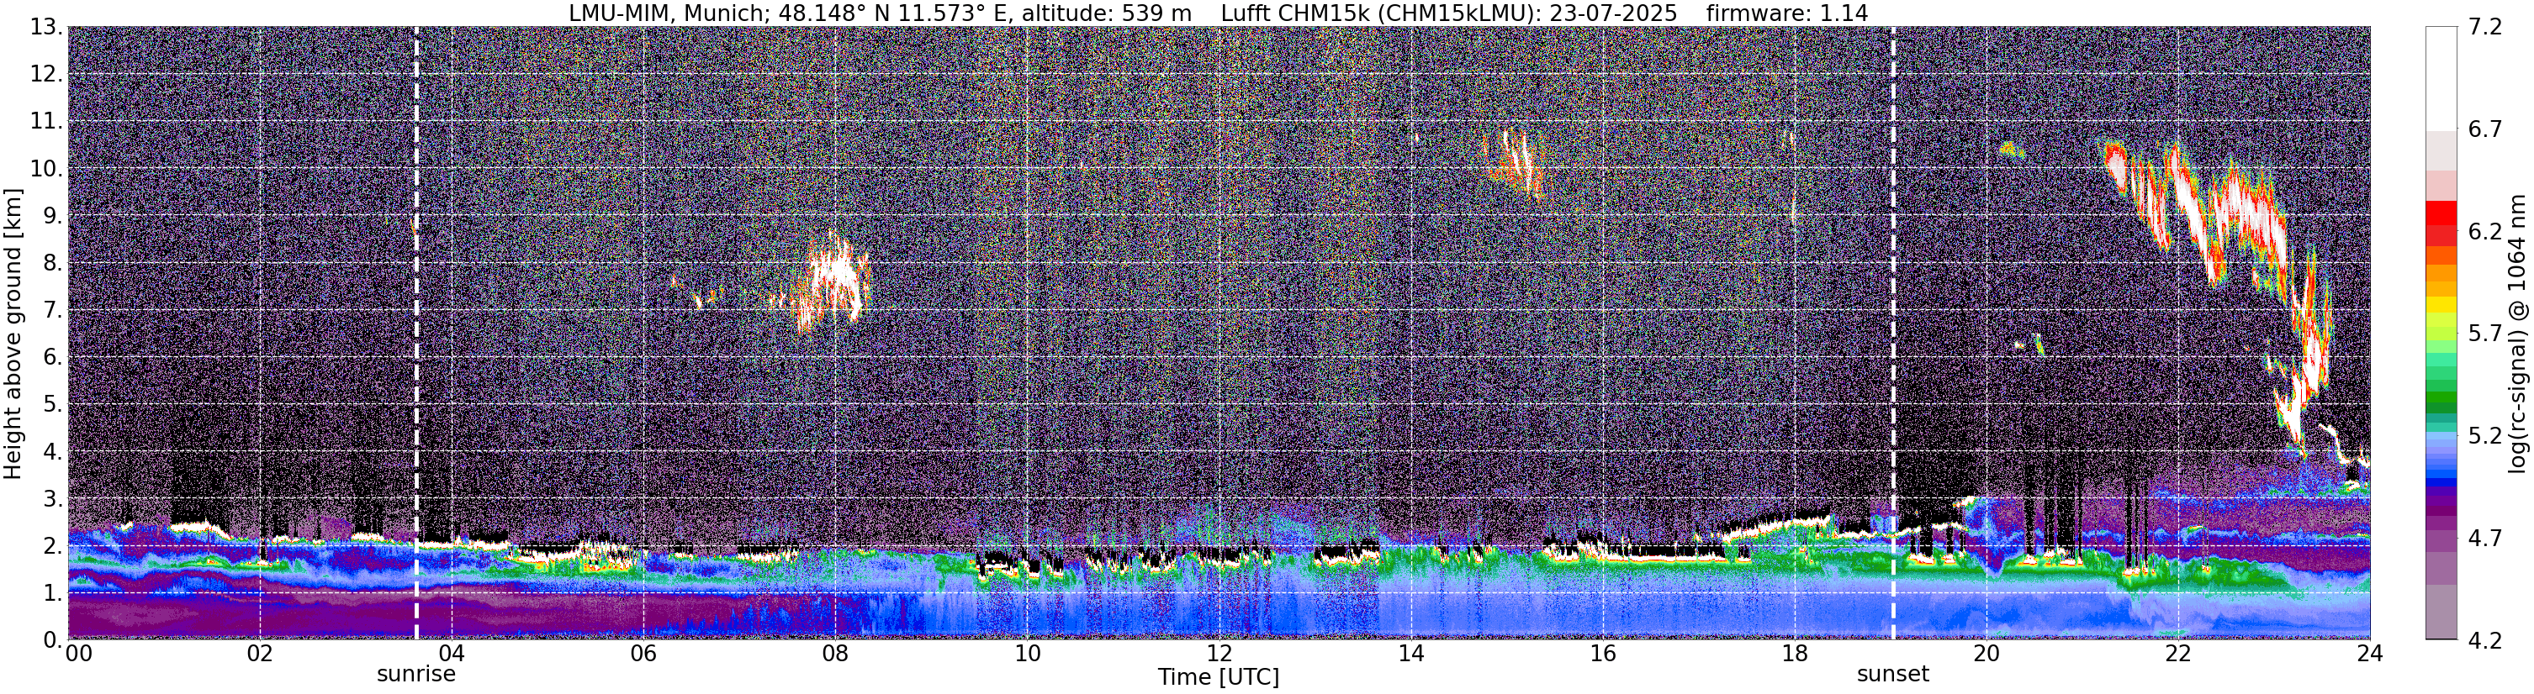Click the "22" time axis tick label

pyautogui.click(x=2178, y=654)
